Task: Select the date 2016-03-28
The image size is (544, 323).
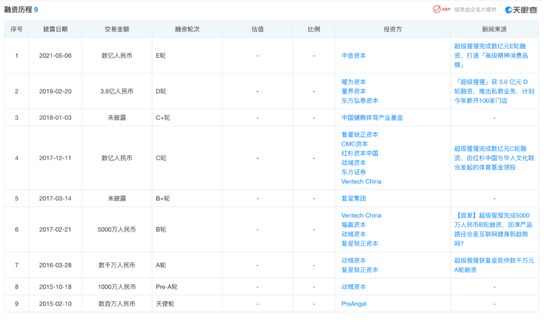Action: (x=55, y=265)
